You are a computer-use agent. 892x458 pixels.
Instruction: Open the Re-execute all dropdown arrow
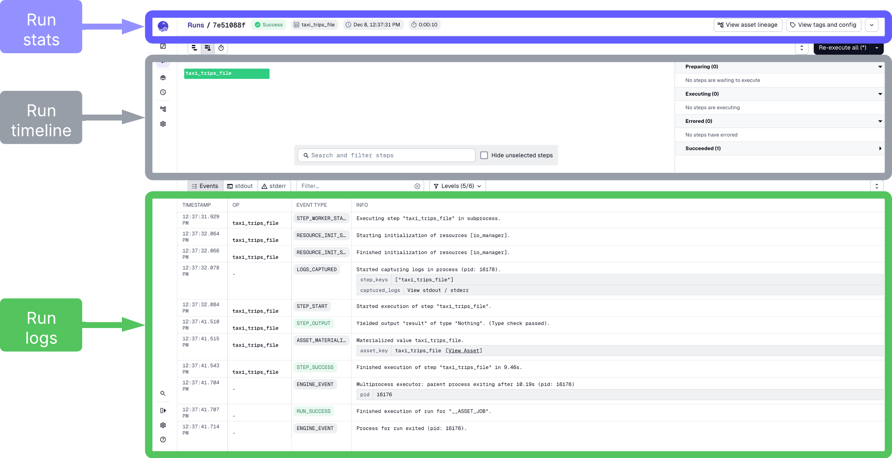(877, 48)
